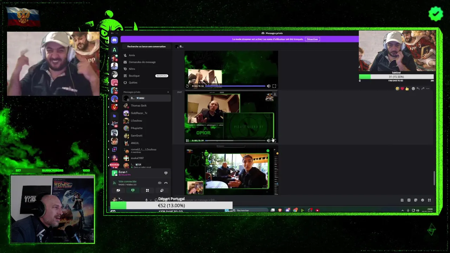Click the second video's progress bar
The image size is (450, 253).
[x=235, y=141]
